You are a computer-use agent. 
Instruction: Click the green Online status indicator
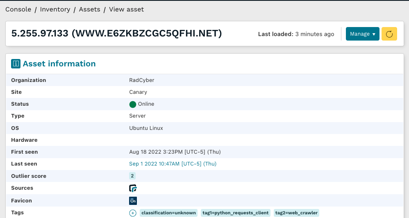pos(133,104)
